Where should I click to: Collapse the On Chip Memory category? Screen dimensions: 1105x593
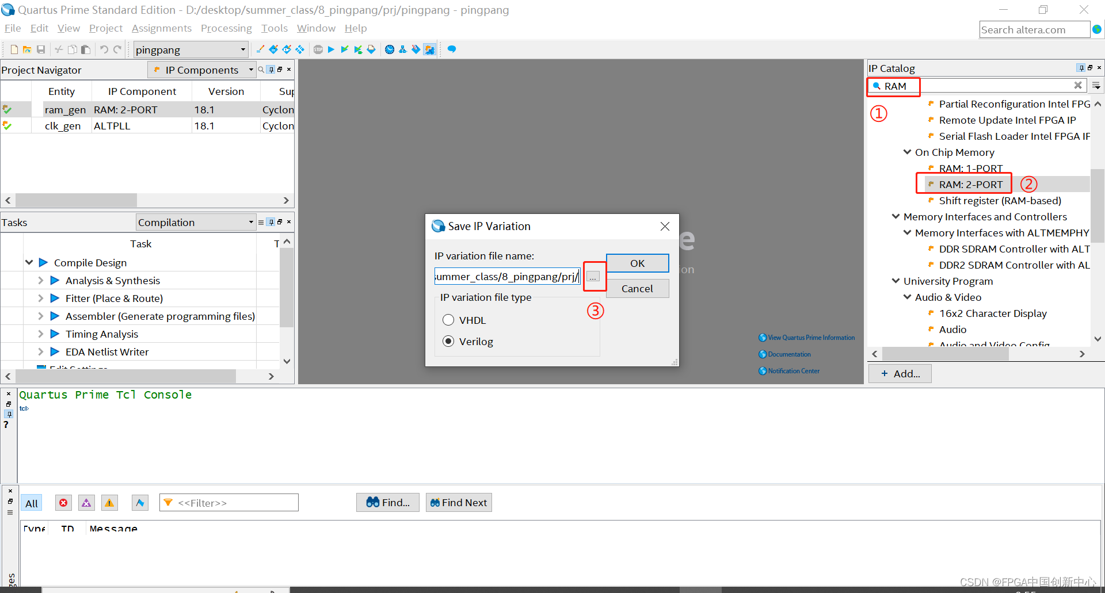(x=907, y=152)
